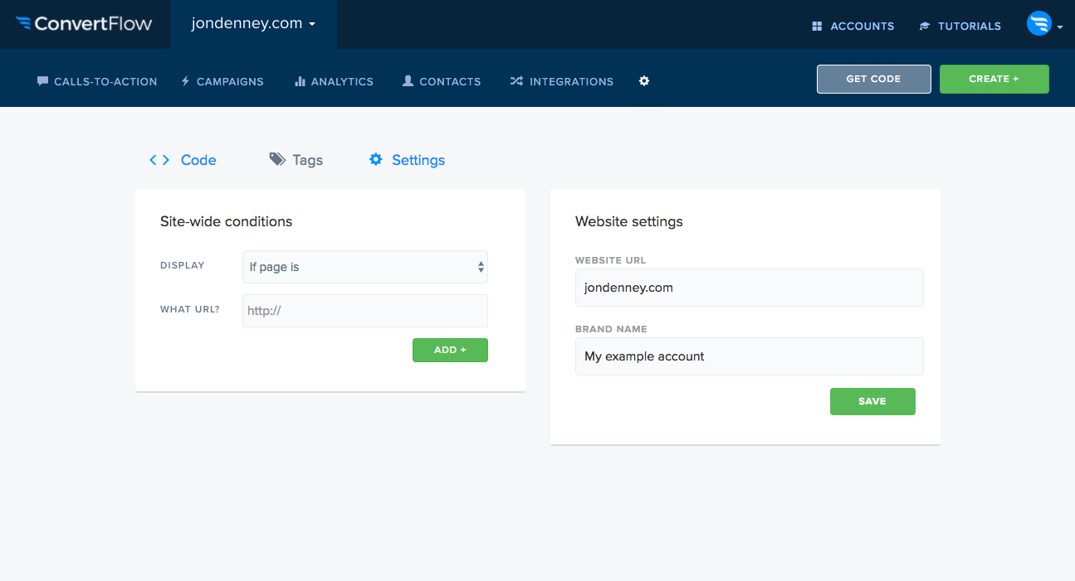The height and width of the screenshot is (581, 1075).
Task: Click the green Create + button
Action: coord(994,79)
